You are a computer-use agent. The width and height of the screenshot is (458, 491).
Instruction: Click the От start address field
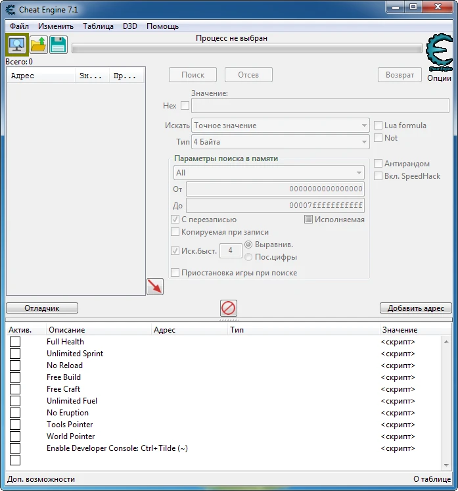pyautogui.click(x=275, y=189)
